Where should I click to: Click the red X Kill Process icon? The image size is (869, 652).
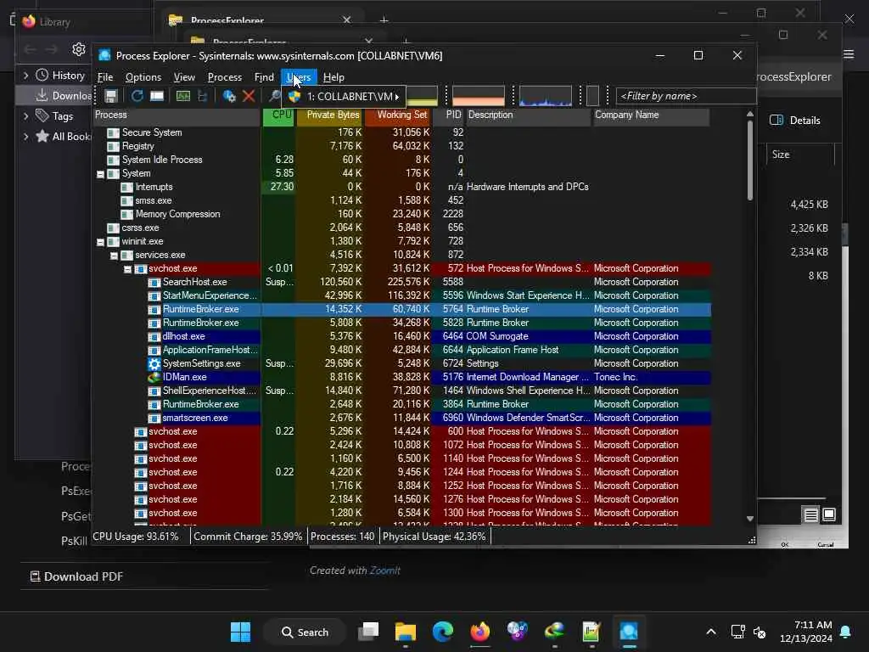tap(249, 96)
